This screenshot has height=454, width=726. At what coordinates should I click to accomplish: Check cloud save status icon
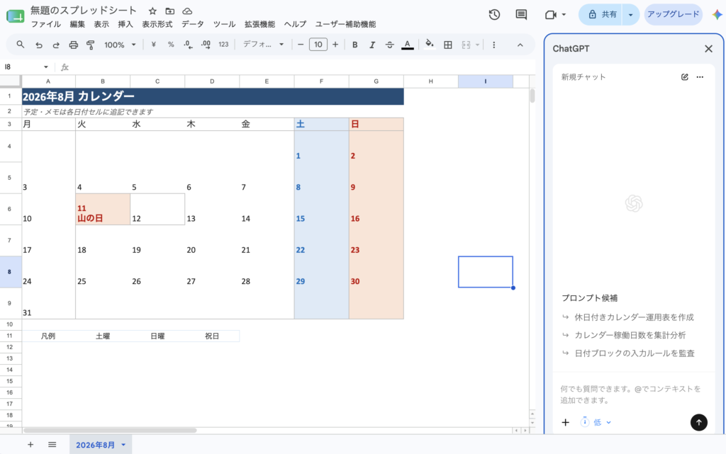(187, 11)
